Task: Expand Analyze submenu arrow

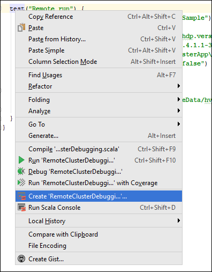Action: coord(178,111)
